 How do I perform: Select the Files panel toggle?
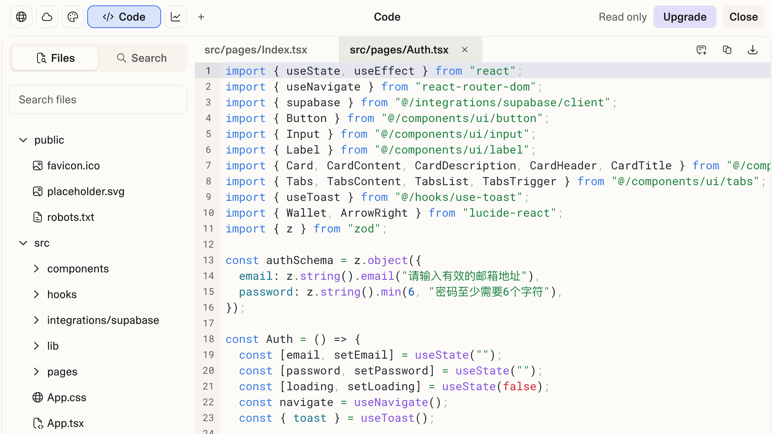[55, 58]
